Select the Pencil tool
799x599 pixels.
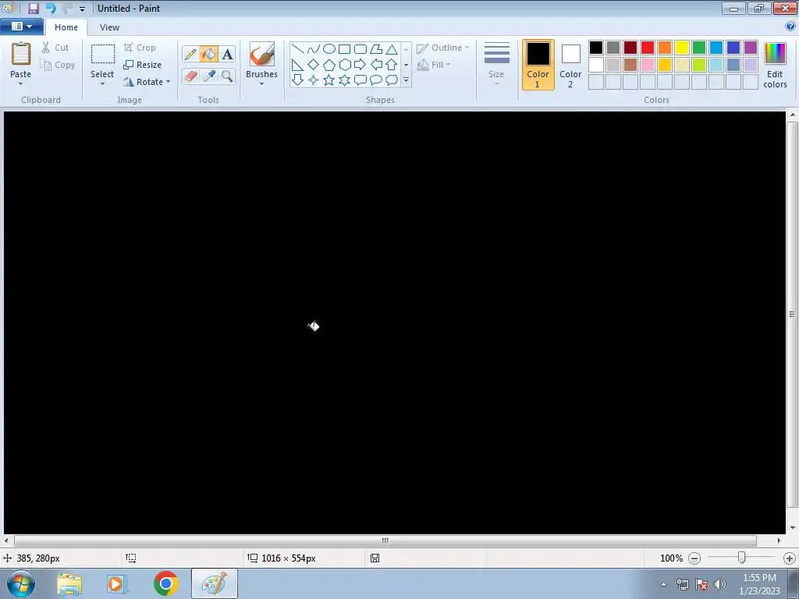coord(190,54)
